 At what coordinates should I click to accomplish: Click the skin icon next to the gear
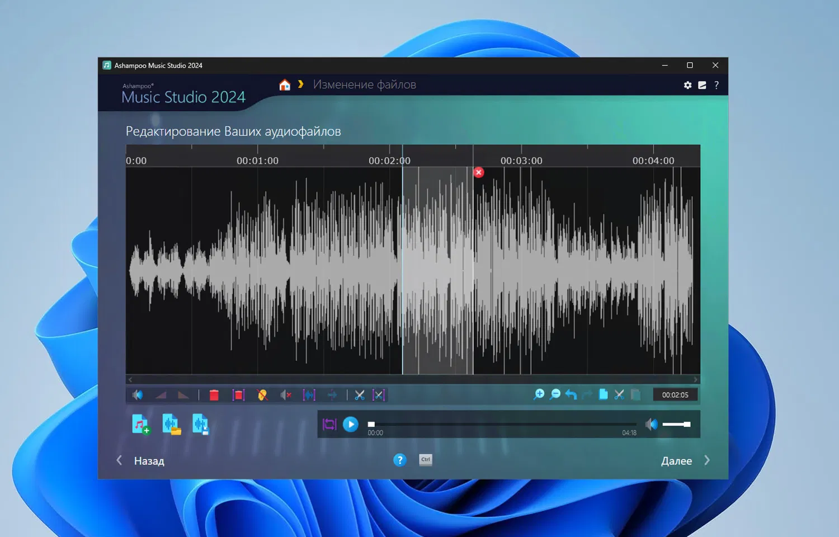[x=702, y=85]
